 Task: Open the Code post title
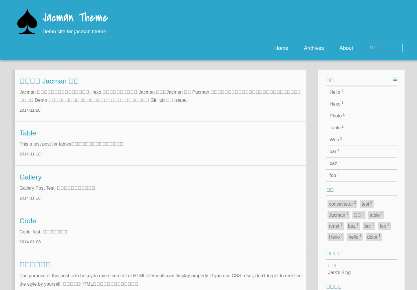pyautogui.click(x=28, y=221)
